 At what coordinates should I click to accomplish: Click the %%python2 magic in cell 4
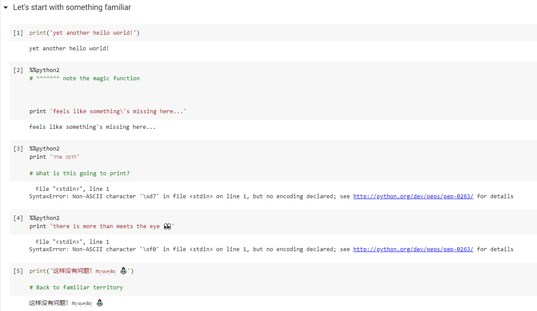[44, 218]
